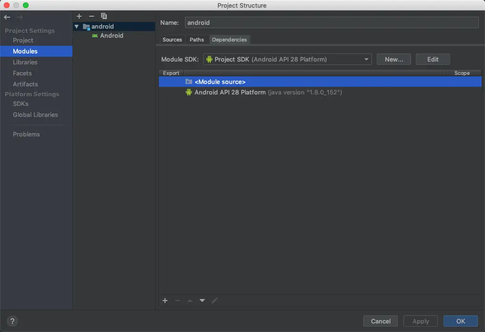
Task: Open Global Libraries settings
Action: point(35,115)
